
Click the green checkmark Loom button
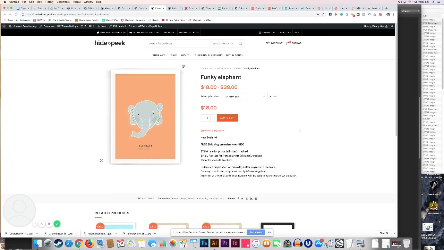tap(57, 224)
